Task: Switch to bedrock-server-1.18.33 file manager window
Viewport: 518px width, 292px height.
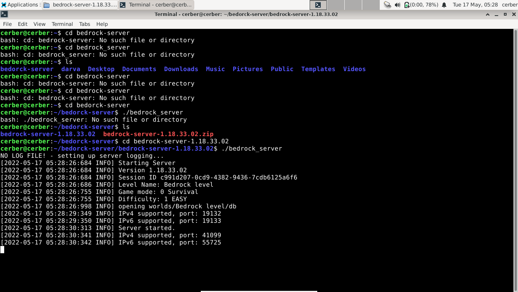Action: [x=80, y=5]
